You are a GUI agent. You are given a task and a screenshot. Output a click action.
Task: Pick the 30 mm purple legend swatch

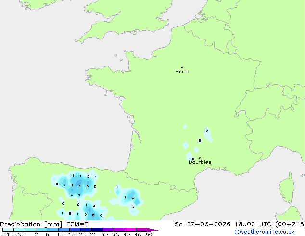point(108,230)
